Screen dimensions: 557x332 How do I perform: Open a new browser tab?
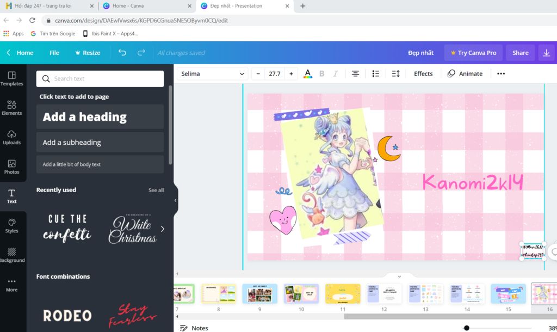tap(302, 5)
